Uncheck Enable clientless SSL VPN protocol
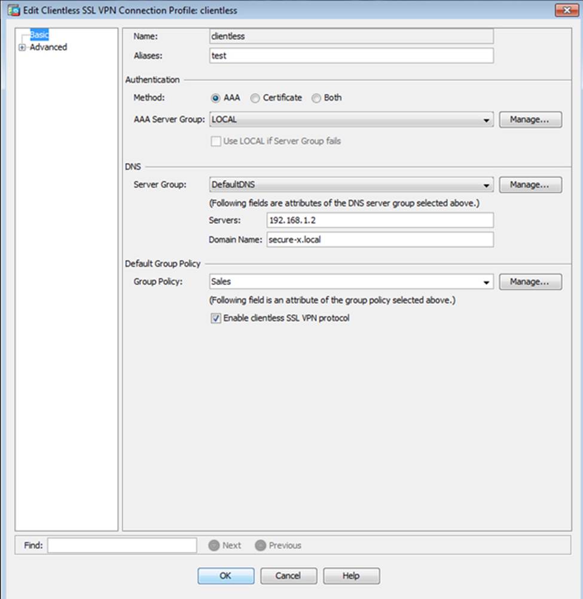Image resolution: width=583 pixels, height=599 pixels. point(216,319)
